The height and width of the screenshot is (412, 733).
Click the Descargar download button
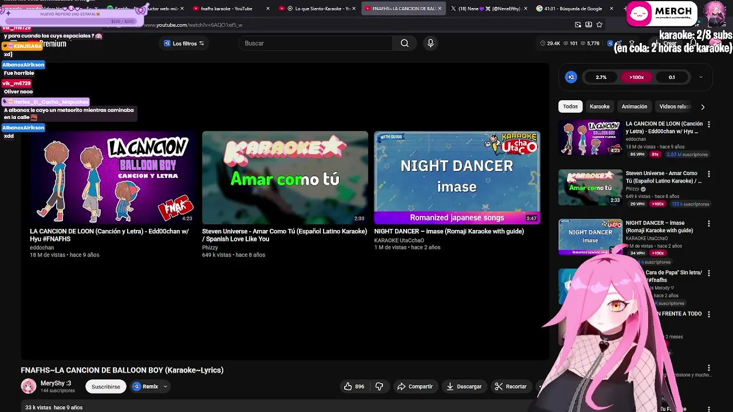464,386
